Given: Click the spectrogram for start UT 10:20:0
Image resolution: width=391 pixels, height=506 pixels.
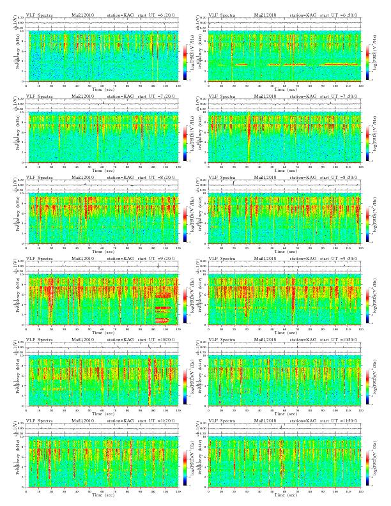Looking at the screenshot, I should pyautogui.click(x=102, y=381).
